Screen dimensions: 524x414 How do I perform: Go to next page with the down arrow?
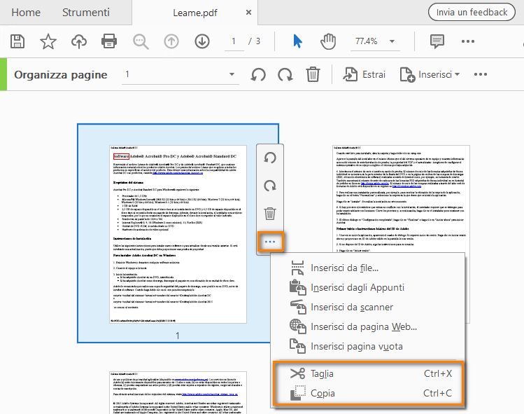pyautogui.click(x=202, y=41)
